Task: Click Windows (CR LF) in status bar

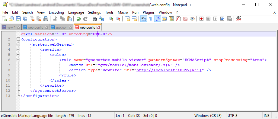Action: coord(208,116)
